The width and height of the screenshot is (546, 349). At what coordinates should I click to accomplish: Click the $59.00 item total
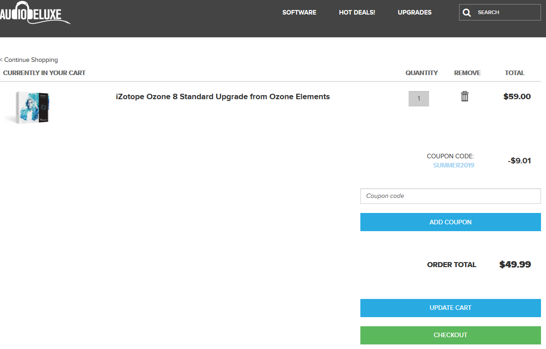click(x=517, y=96)
